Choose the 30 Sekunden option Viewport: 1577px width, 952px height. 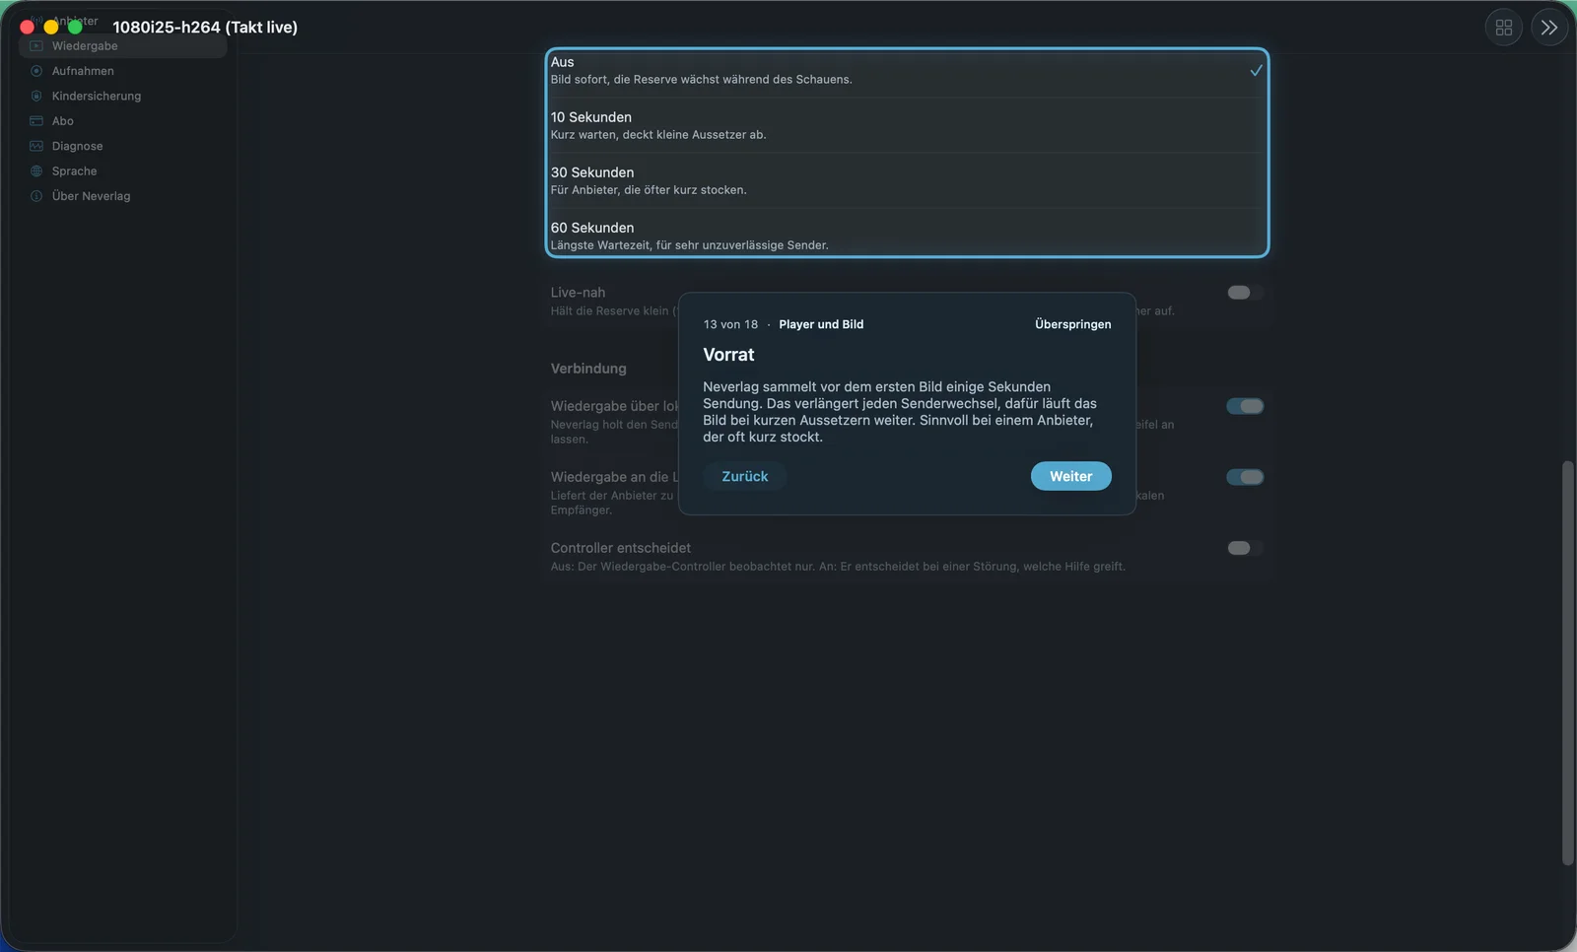point(907,180)
